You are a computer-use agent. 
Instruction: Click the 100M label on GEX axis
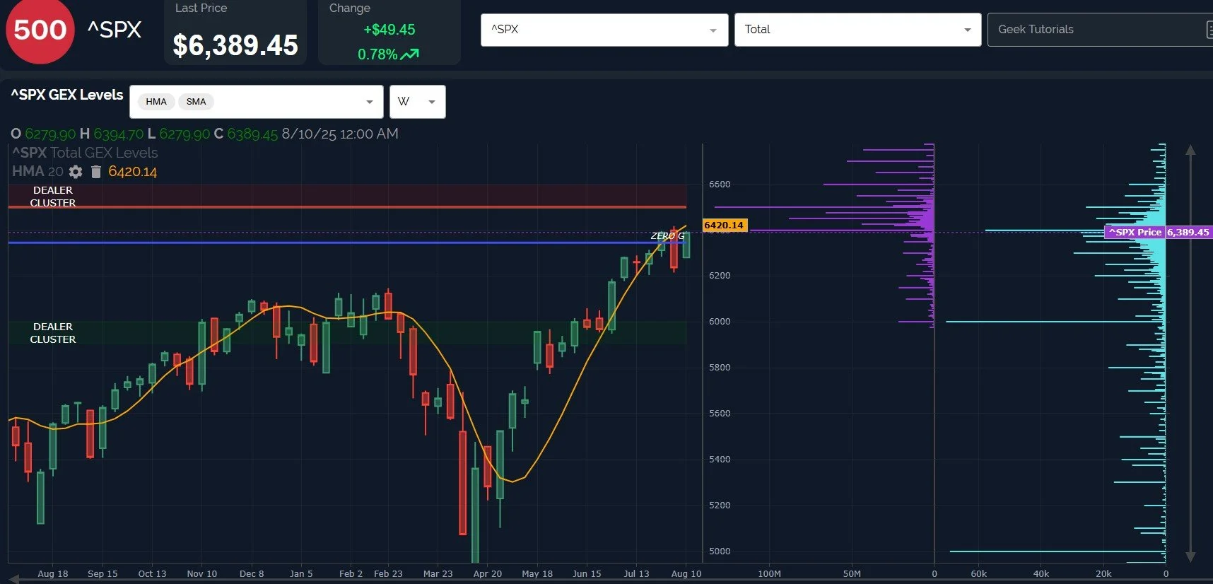769,573
